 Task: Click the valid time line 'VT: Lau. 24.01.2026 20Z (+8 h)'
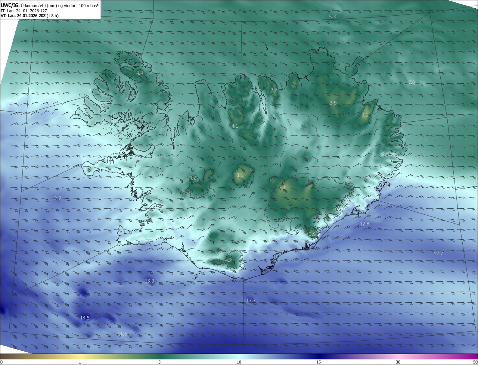(30, 16)
